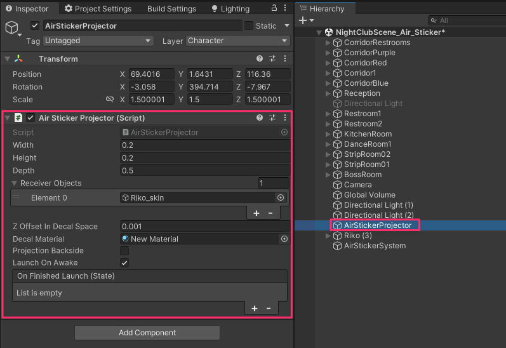
Task: Click the Hierarchy search field
Action: (x=467, y=20)
